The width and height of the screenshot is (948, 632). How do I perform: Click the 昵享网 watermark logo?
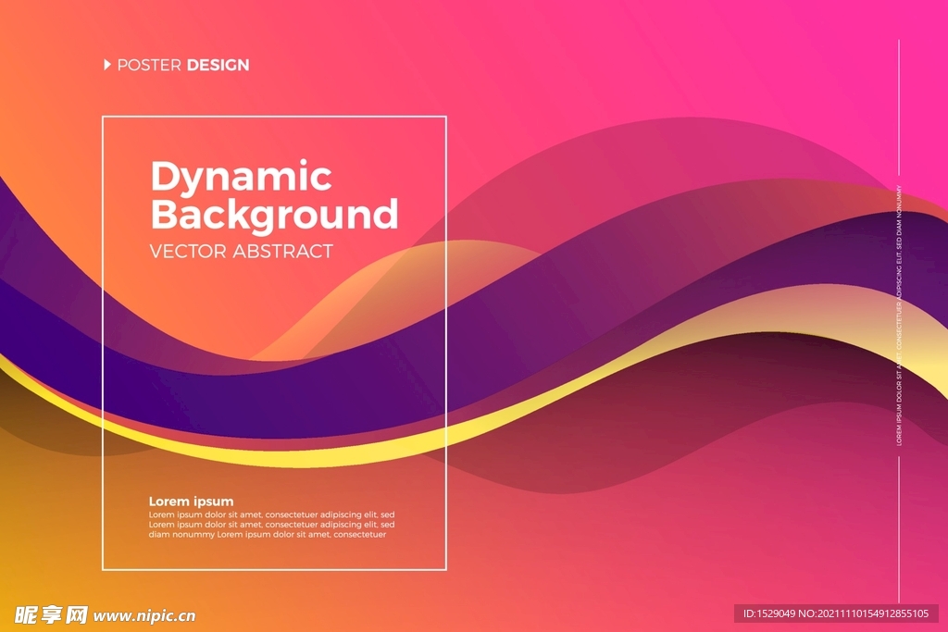coord(50,614)
